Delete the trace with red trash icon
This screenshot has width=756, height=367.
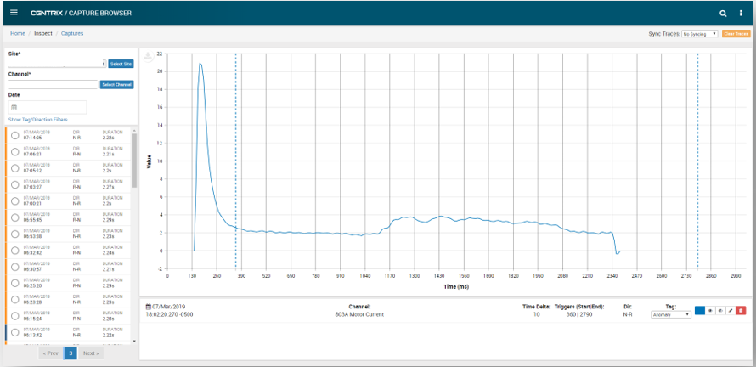tap(741, 311)
